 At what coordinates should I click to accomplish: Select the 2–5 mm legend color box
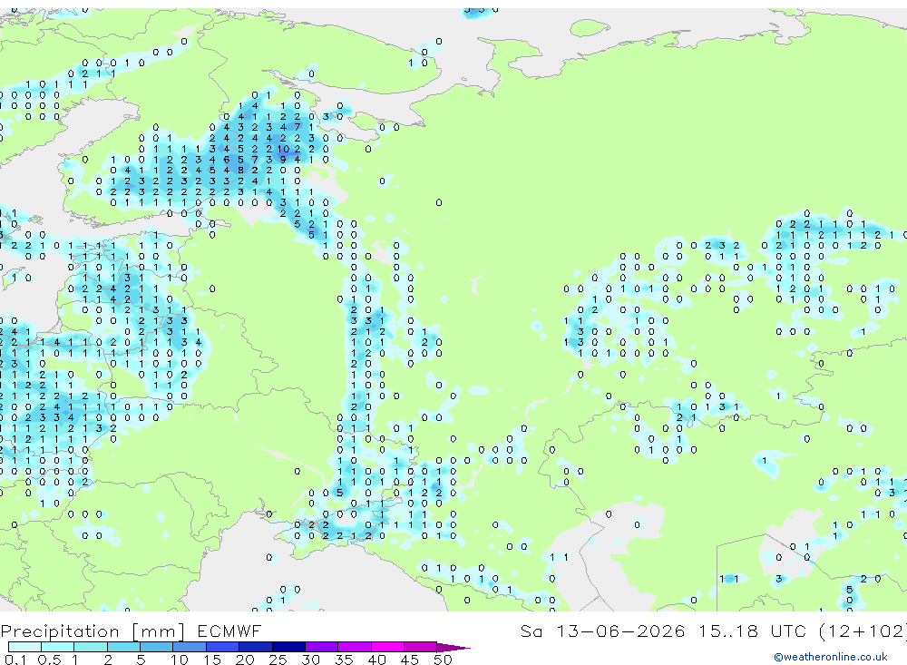(x=123, y=647)
